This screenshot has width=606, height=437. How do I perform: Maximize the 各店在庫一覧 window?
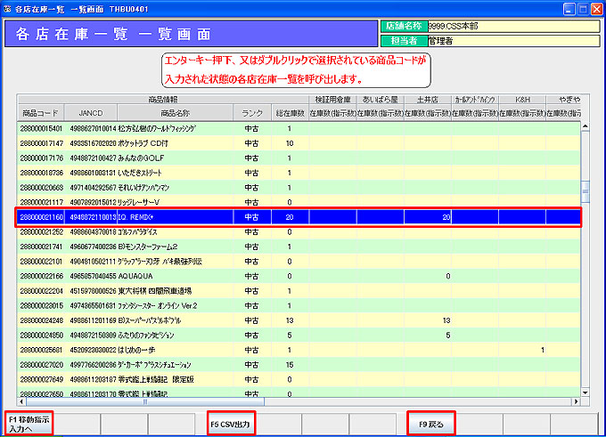coord(577,8)
